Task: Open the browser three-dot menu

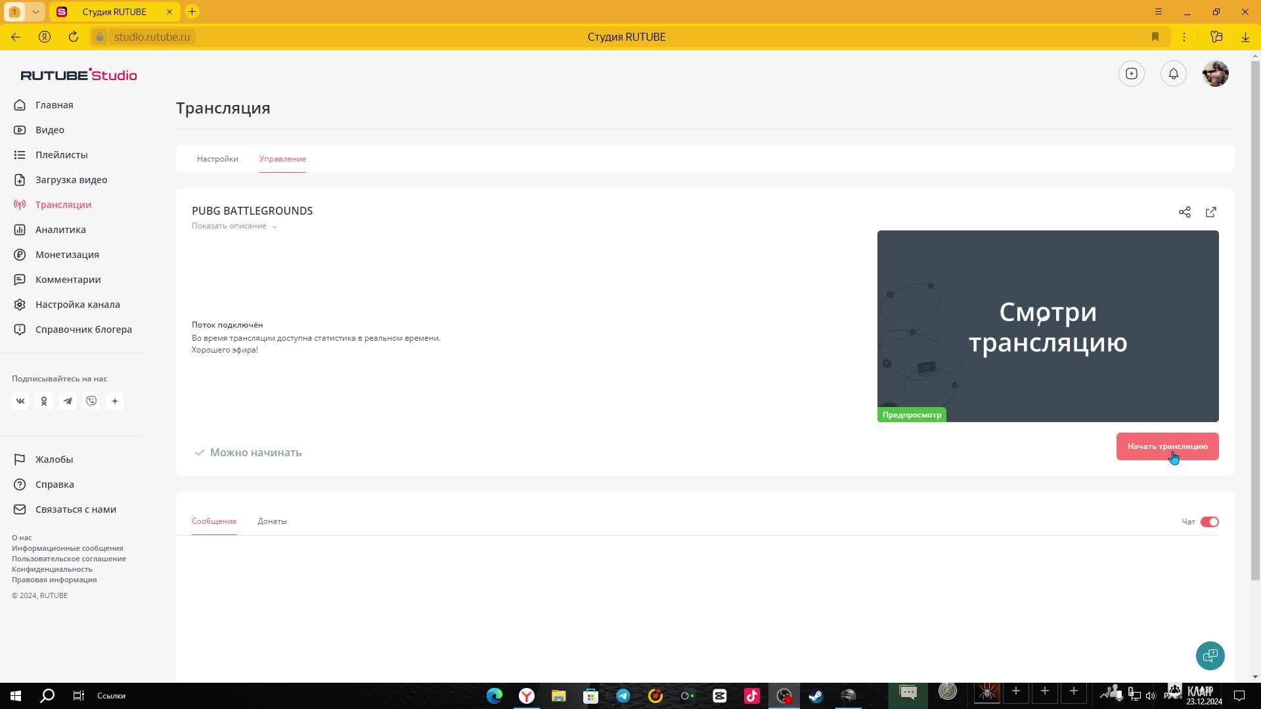Action: (x=1184, y=37)
